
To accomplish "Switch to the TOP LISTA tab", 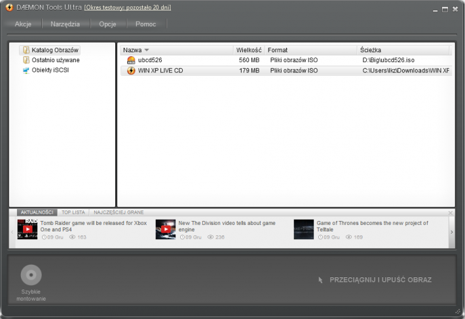I will [73, 212].
